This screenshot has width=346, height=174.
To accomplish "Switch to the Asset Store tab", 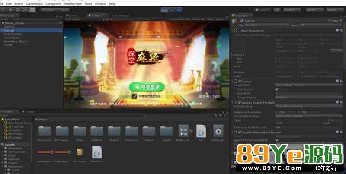I will click(x=121, y=16).
